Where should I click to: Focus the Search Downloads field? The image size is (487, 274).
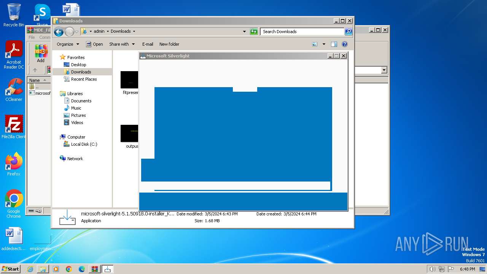tap(302, 32)
